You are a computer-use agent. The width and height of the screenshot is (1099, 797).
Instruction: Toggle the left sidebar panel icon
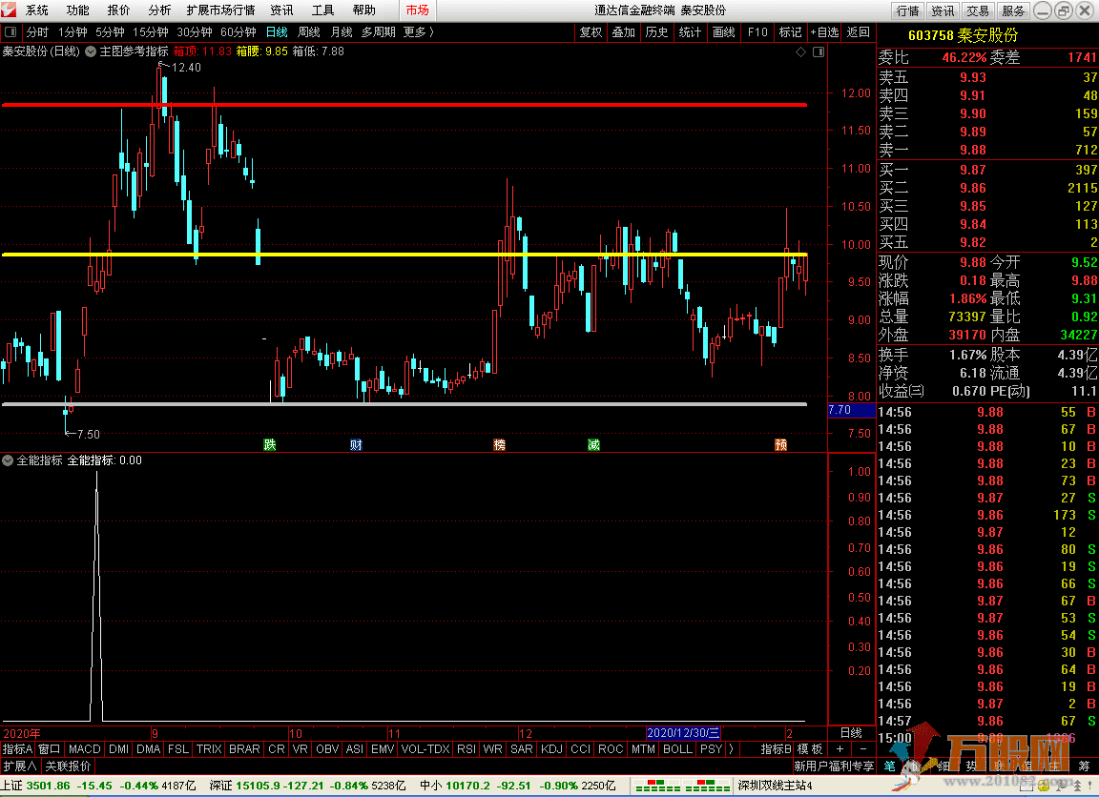coord(10,32)
